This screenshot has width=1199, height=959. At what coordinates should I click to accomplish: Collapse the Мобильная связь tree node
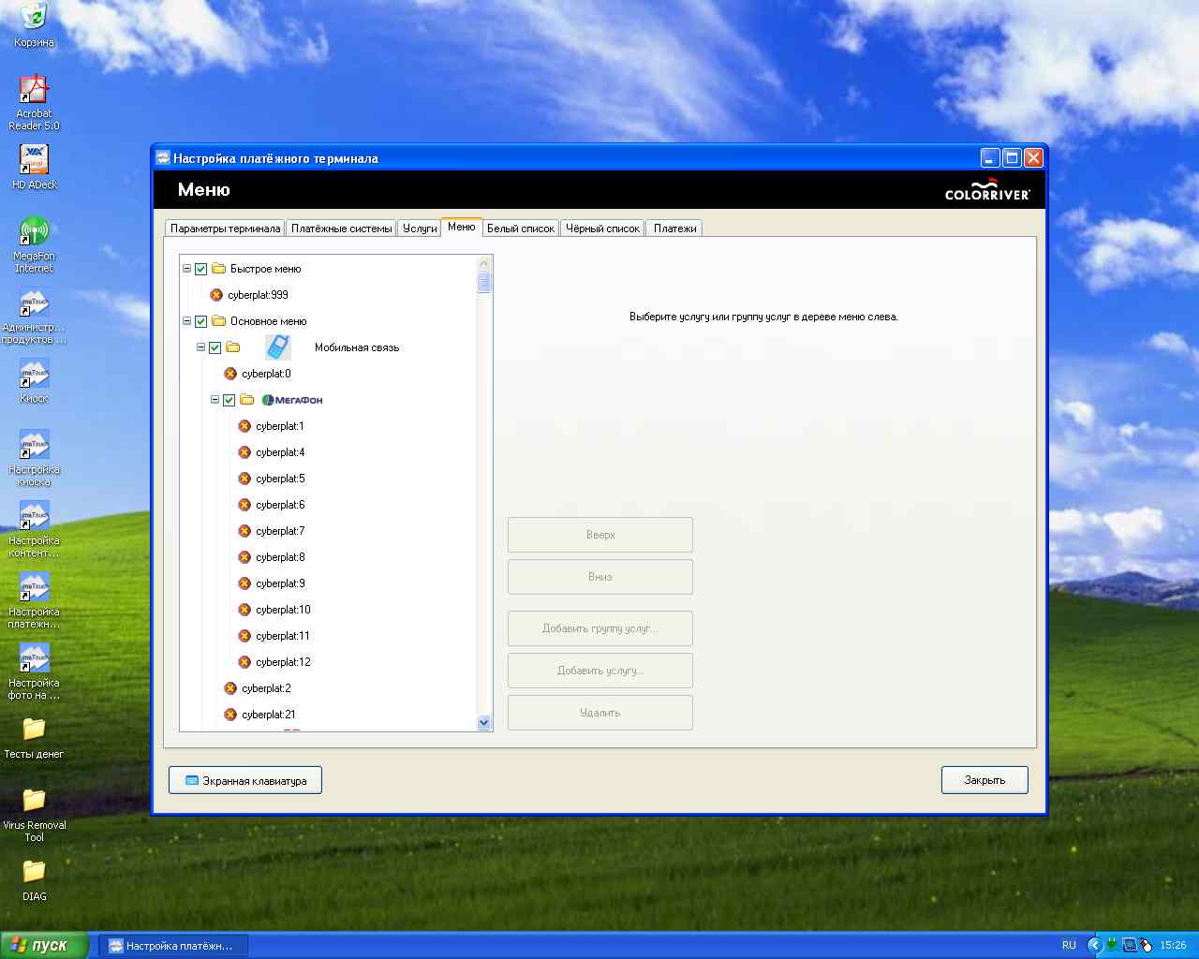coord(200,347)
